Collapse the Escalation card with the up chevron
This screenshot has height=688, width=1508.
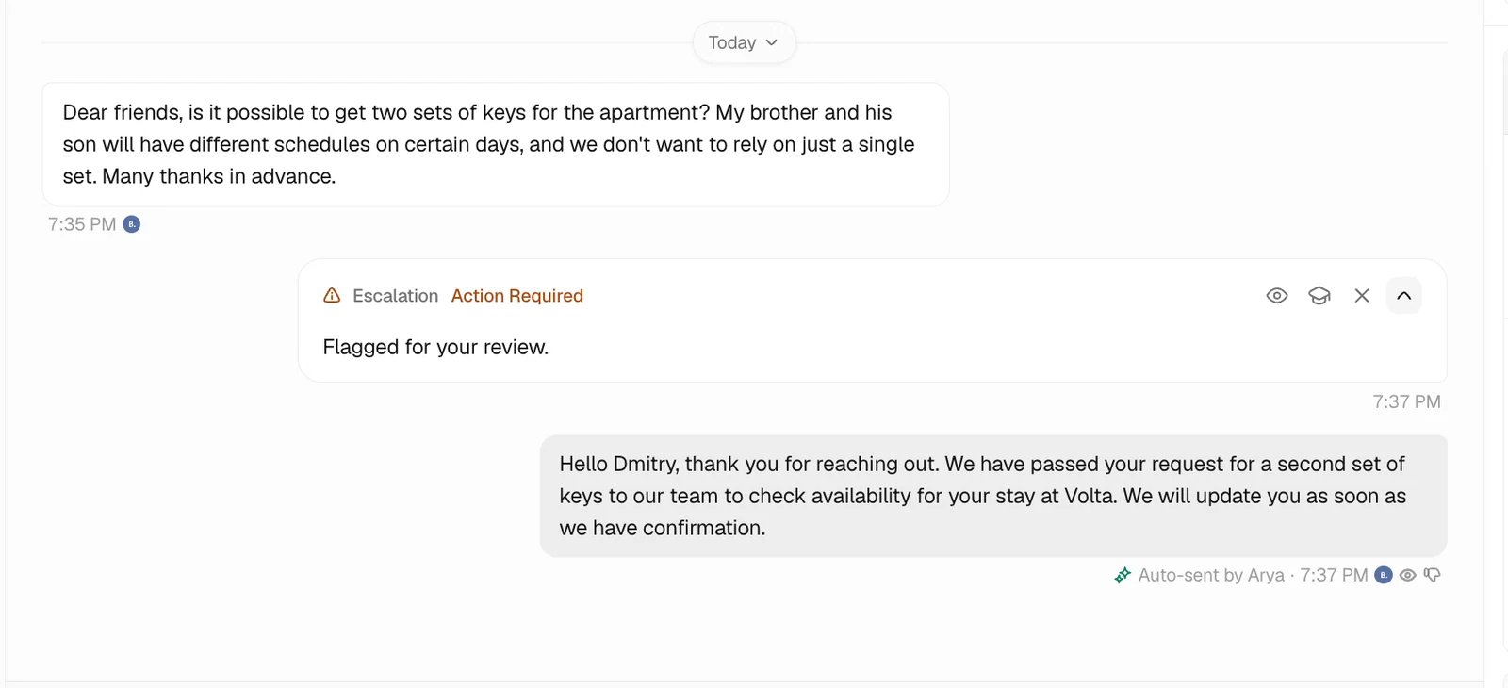pos(1403,296)
